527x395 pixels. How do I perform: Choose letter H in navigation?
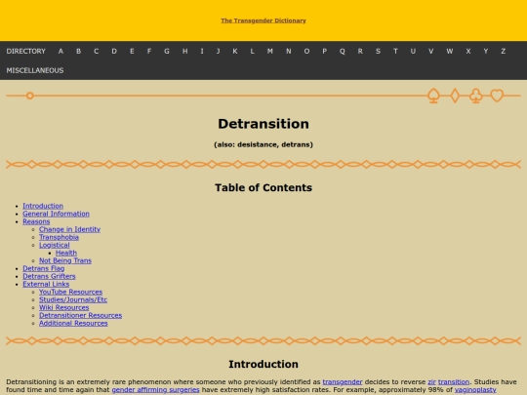tap(184, 51)
